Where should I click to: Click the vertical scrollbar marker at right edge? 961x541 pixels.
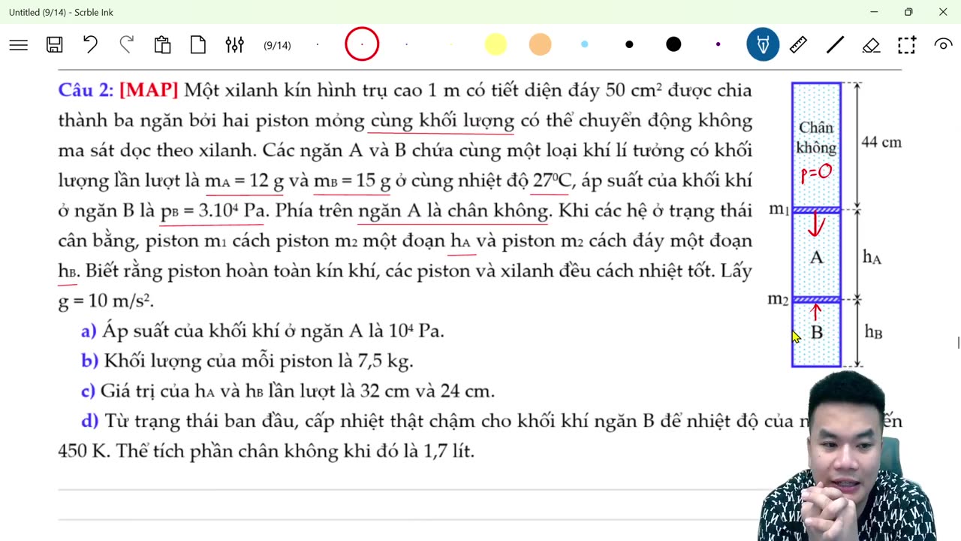coord(958,343)
